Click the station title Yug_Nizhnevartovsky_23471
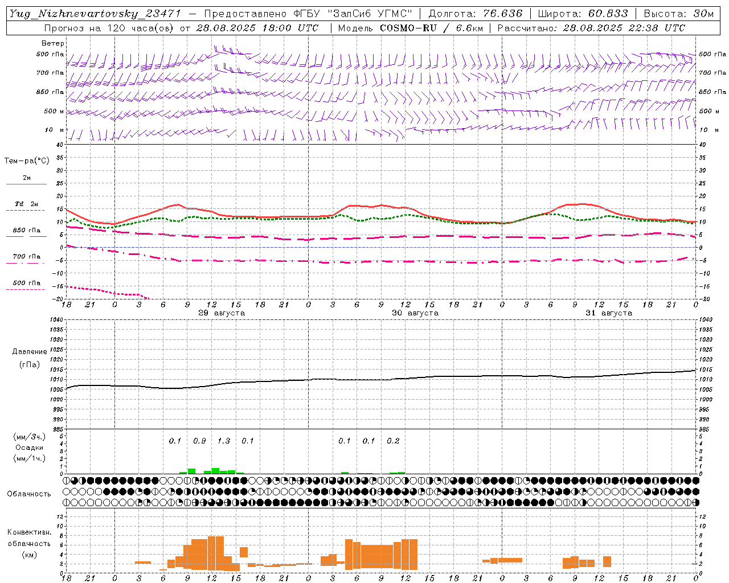 coord(95,14)
